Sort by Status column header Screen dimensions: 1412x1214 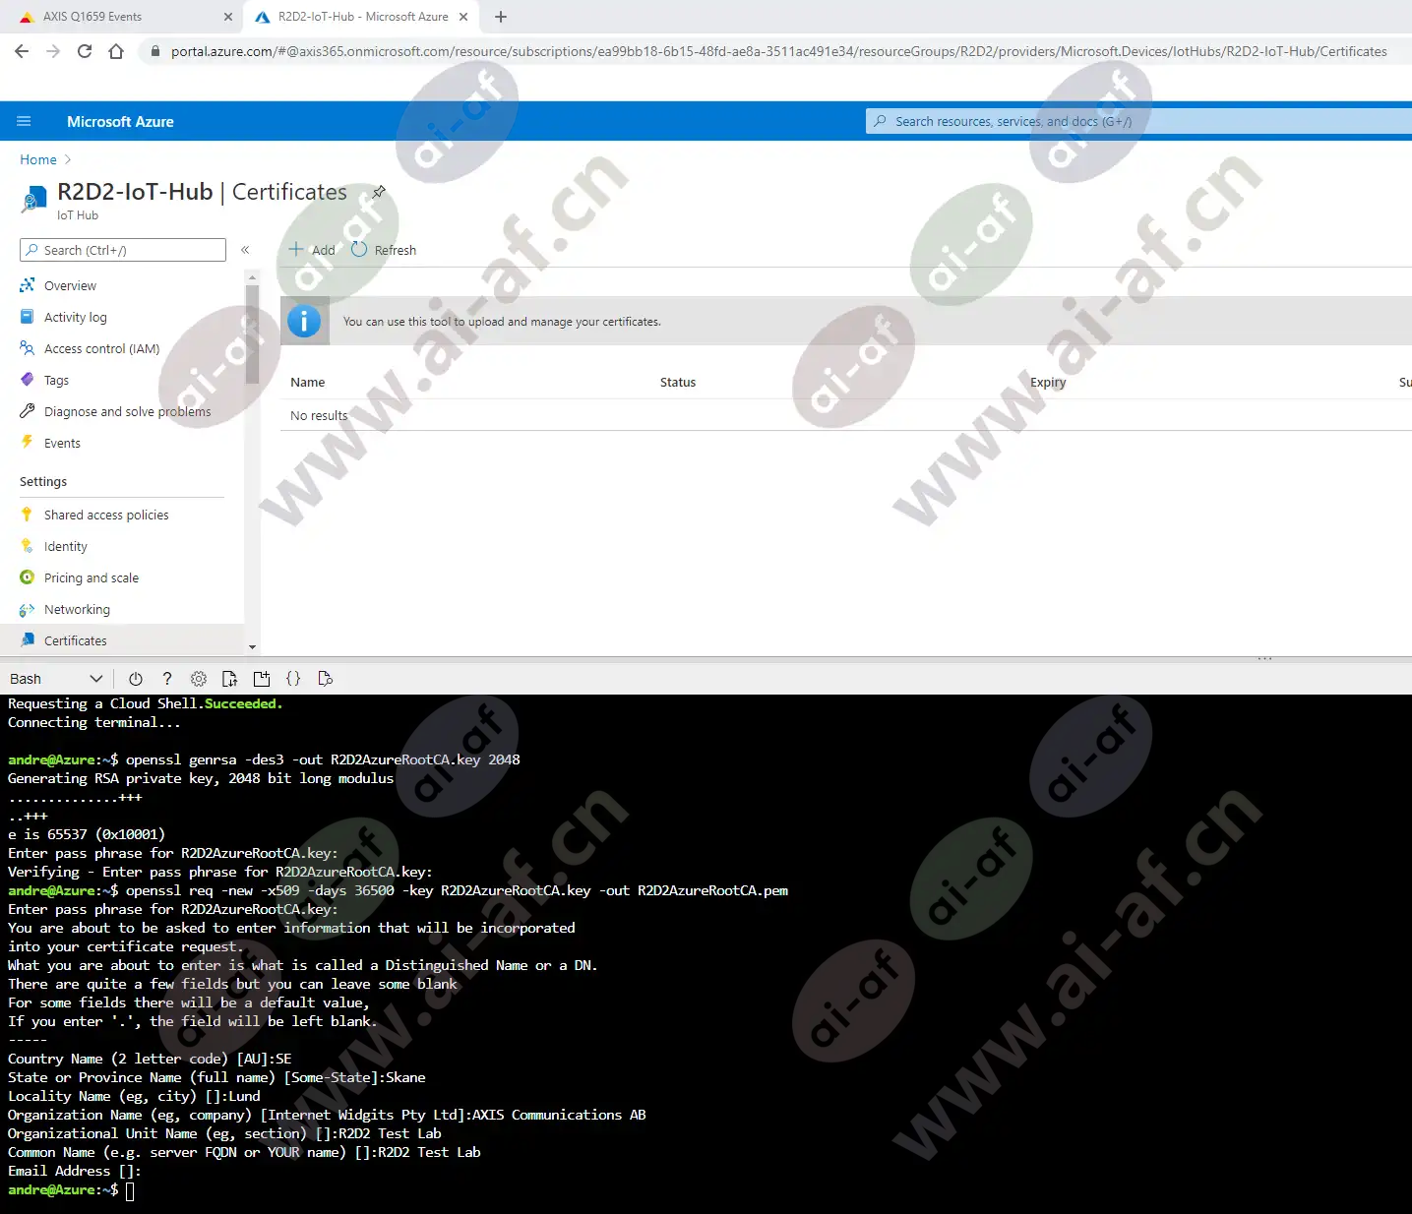pos(678,382)
